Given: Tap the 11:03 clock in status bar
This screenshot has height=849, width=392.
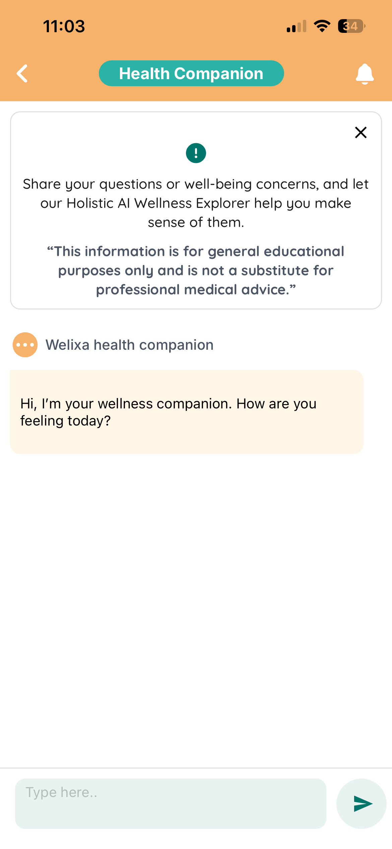Looking at the screenshot, I should coord(64,26).
